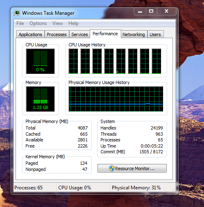Click the Up Time value 0:00:05:22
The image size is (204, 207).
152,146
